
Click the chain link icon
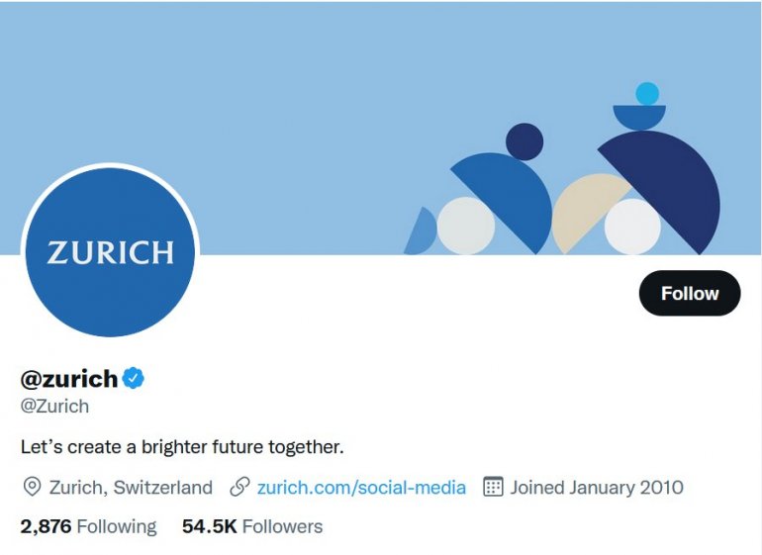point(239,487)
